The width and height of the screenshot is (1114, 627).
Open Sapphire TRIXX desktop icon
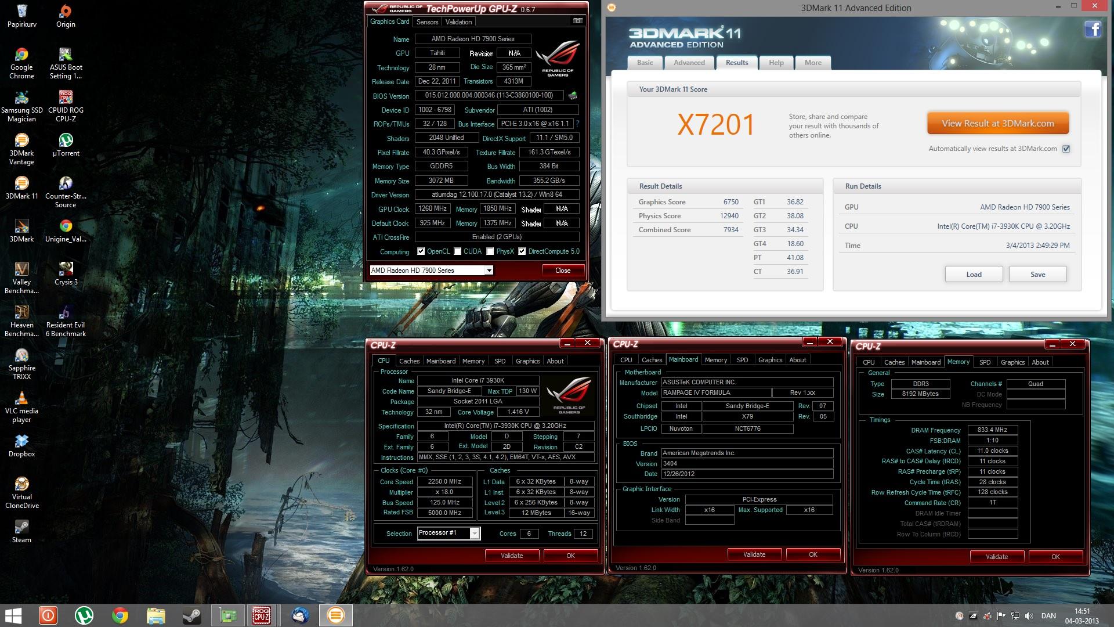pyautogui.click(x=22, y=363)
